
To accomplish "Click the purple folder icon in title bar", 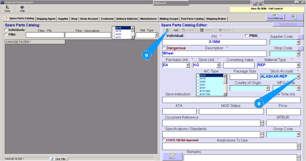I will pyautogui.click(x=255, y=3).
